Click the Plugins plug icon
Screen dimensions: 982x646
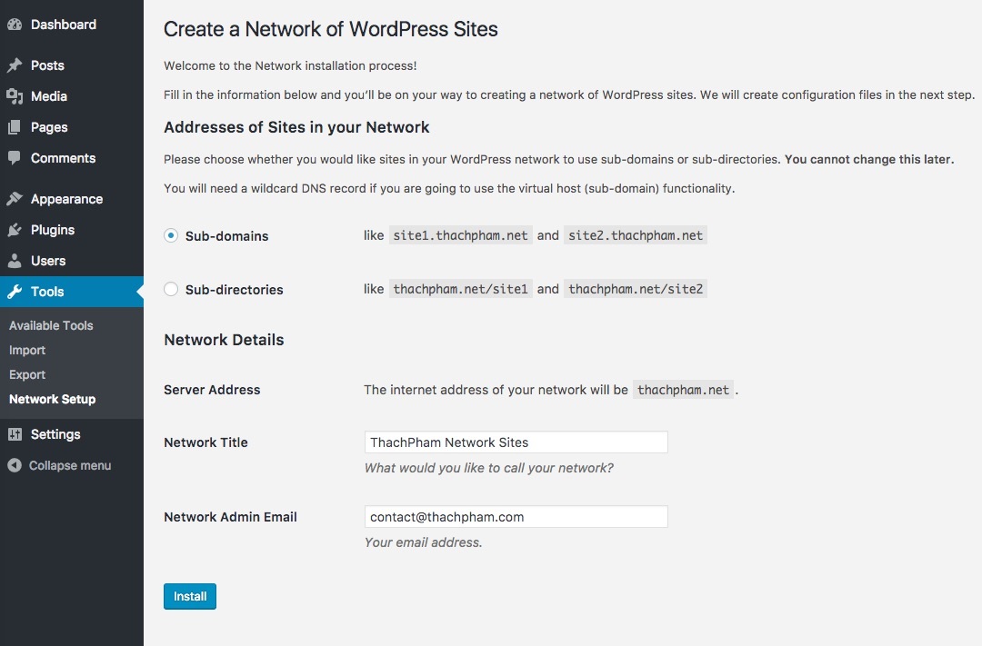[15, 231]
